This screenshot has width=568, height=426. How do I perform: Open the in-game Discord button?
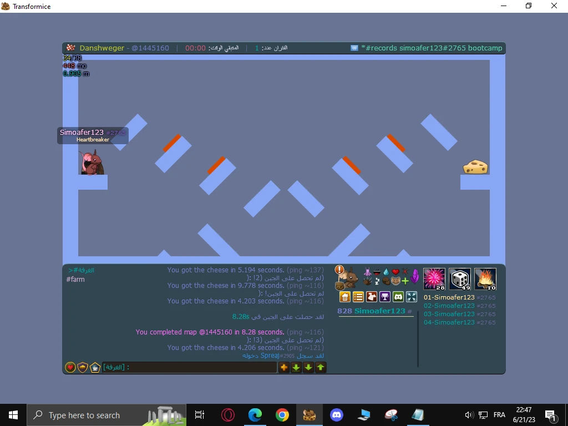point(398,297)
